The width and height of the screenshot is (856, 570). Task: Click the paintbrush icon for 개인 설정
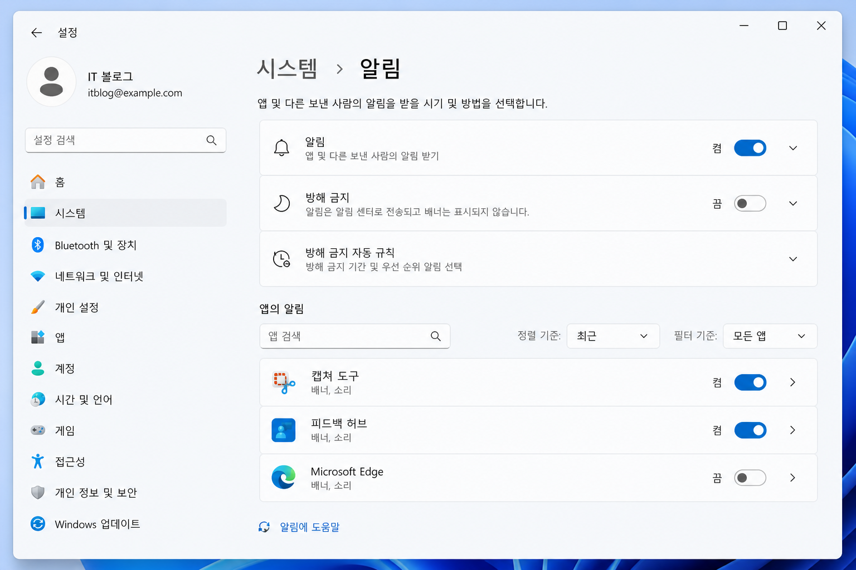(38, 307)
